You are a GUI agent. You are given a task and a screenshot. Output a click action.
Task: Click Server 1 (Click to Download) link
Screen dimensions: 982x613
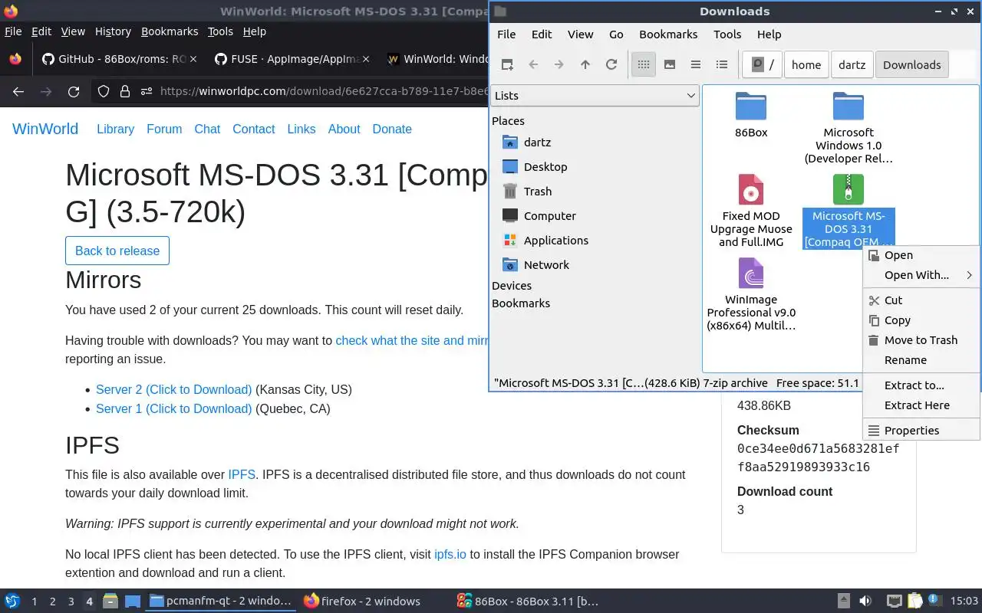pyautogui.click(x=173, y=408)
